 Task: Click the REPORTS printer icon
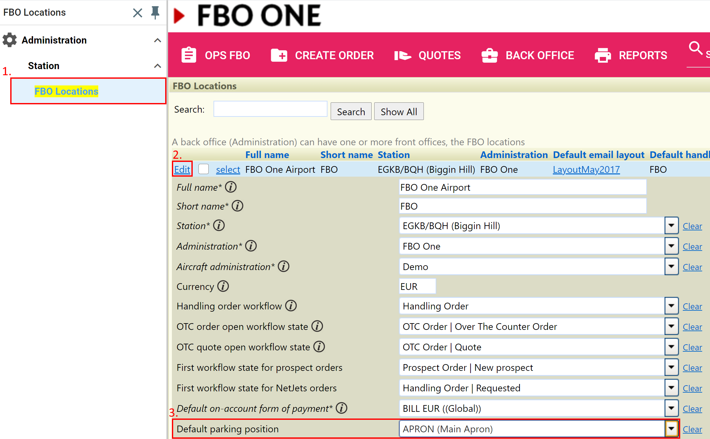[x=603, y=55]
